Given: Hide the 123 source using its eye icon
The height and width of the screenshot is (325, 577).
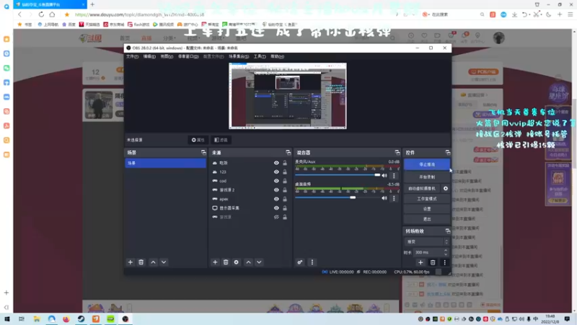Looking at the screenshot, I should click(276, 172).
